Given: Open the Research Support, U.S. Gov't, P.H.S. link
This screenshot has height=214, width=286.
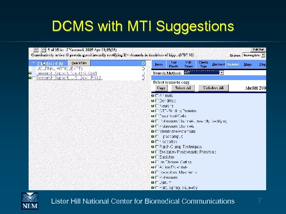Looking at the screenshot, I should click(x=69, y=78).
